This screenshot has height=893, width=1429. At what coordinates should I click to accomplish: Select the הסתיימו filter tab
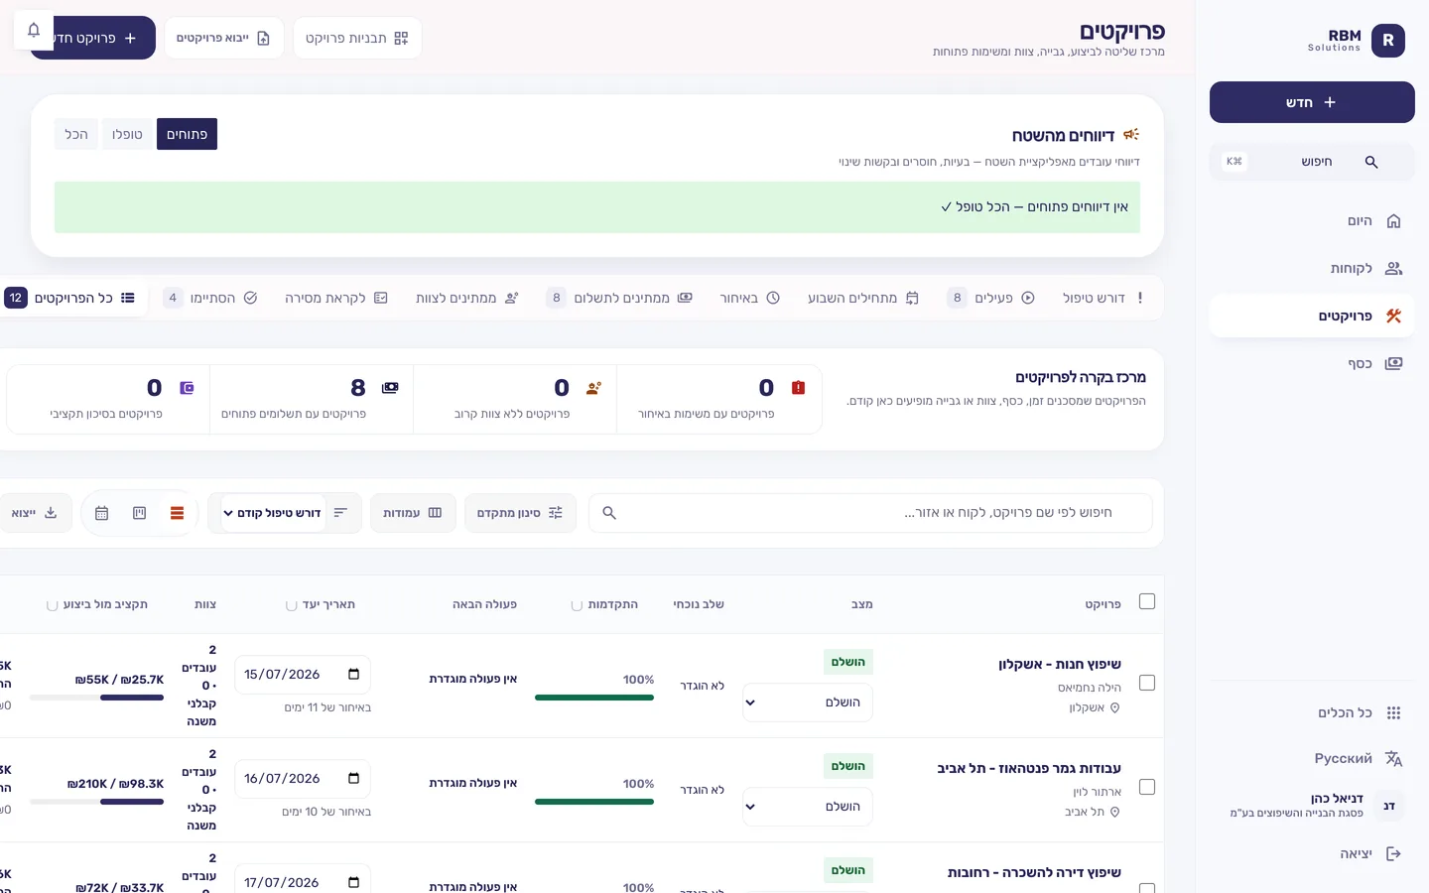210,298
